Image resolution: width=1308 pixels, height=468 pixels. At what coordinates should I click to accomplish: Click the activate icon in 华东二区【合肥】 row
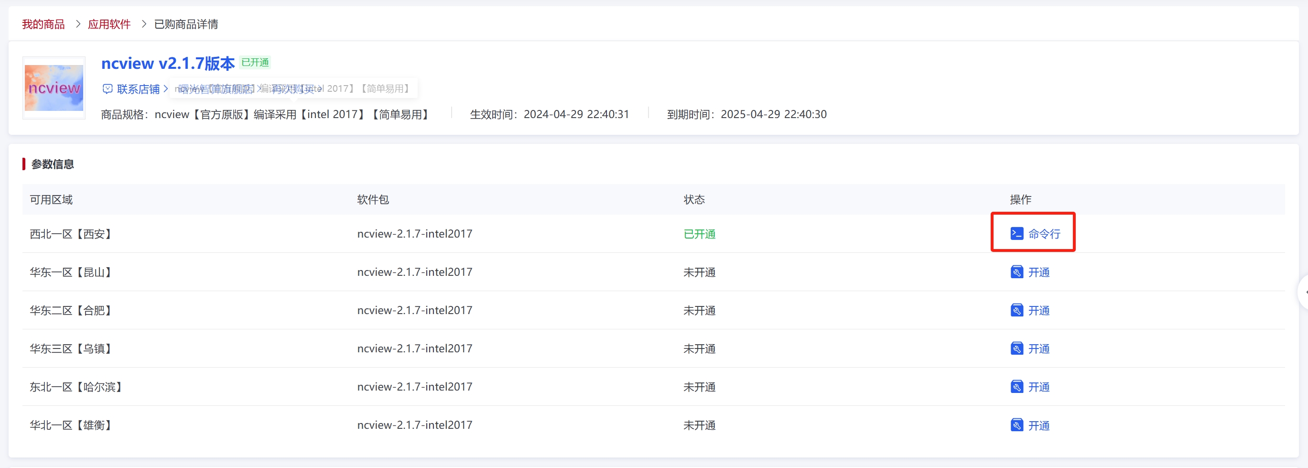point(1016,310)
